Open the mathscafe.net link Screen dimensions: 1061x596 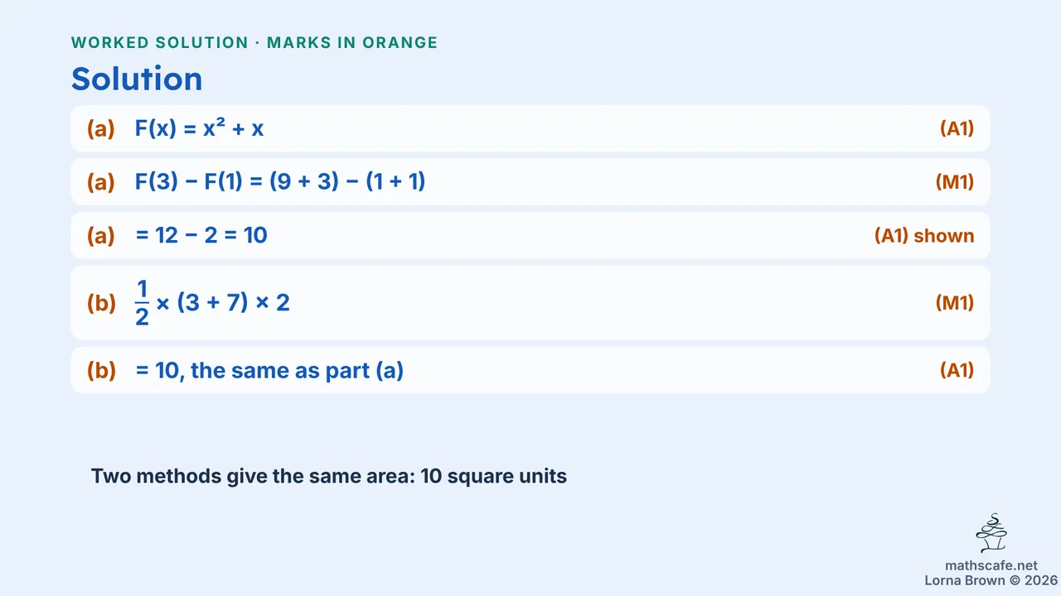click(x=991, y=565)
